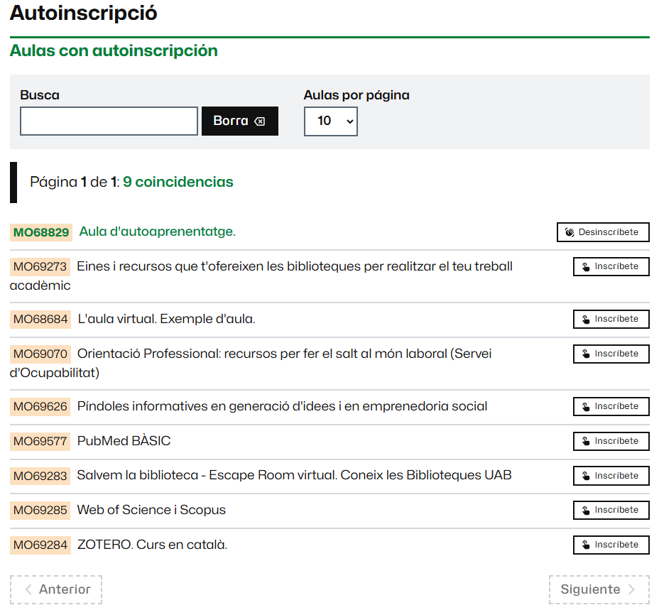Image resolution: width=659 pixels, height=610 pixels.
Task: Enroll in ZOTERO. Curs en català
Action: coord(611,545)
